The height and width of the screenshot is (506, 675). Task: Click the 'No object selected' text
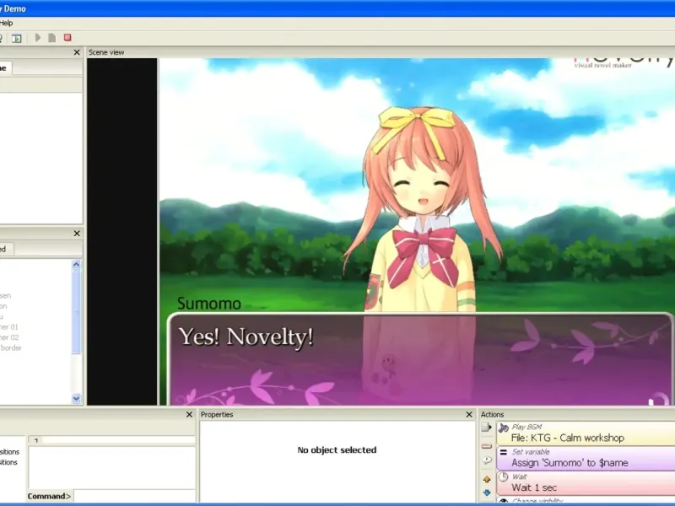pyautogui.click(x=337, y=450)
